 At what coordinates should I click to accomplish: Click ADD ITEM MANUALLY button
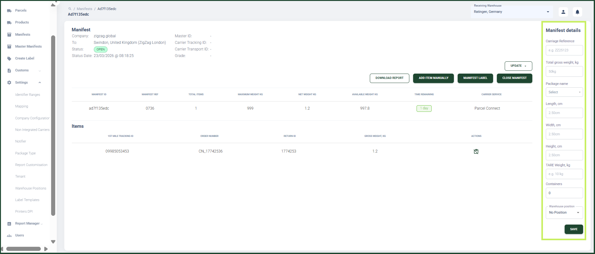[433, 78]
